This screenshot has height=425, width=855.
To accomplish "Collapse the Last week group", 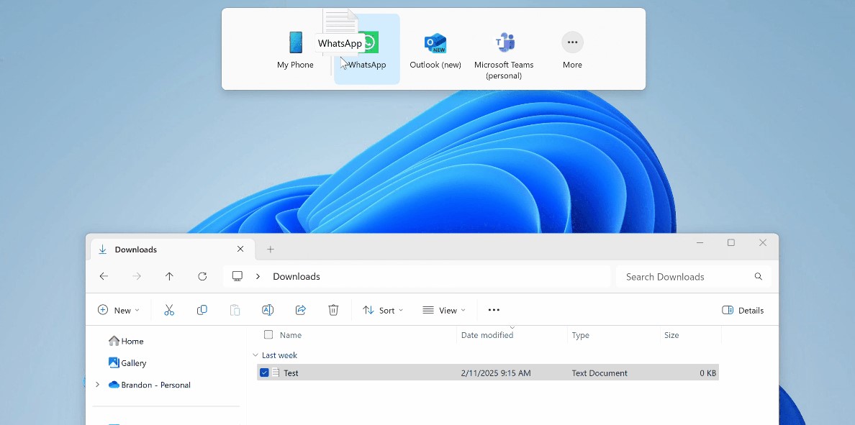I will coord(255,355).
